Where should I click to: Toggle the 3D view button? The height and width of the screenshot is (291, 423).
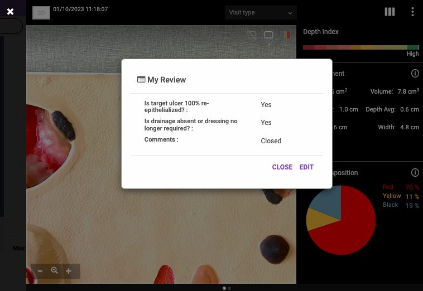(x=41, y=13)
